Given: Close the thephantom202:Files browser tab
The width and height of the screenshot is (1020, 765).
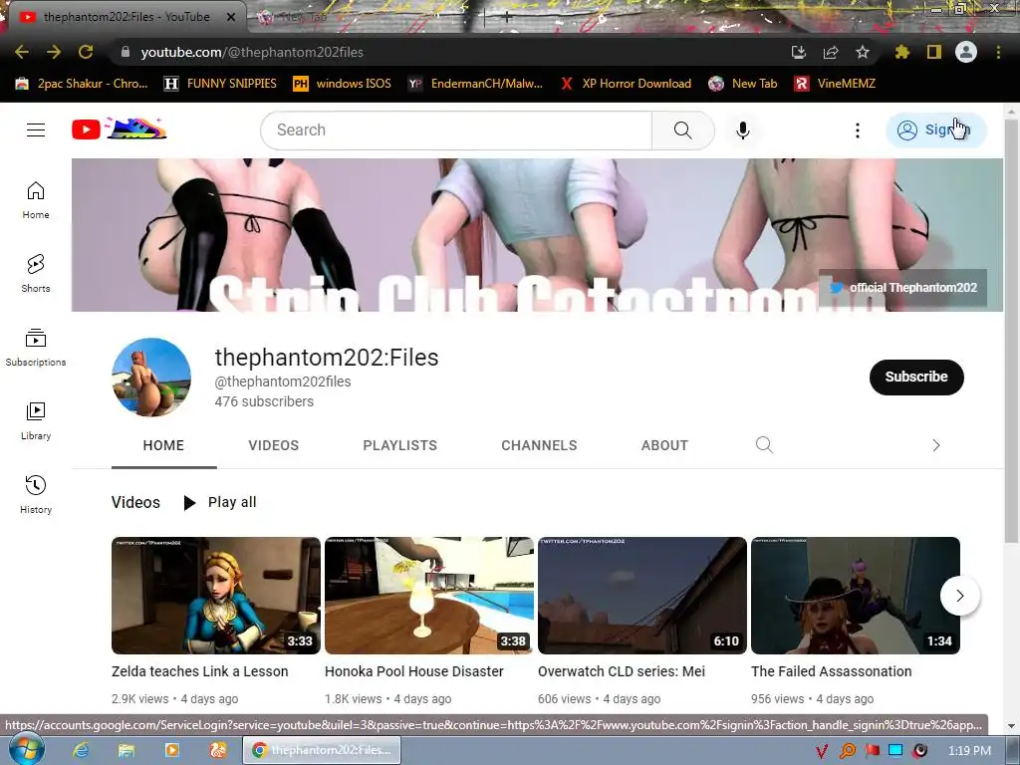Looking at the screenshot, I should point(231,17).
